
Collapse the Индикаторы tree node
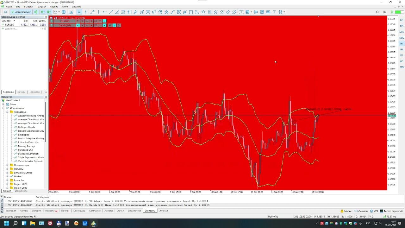tap(3, 108)
